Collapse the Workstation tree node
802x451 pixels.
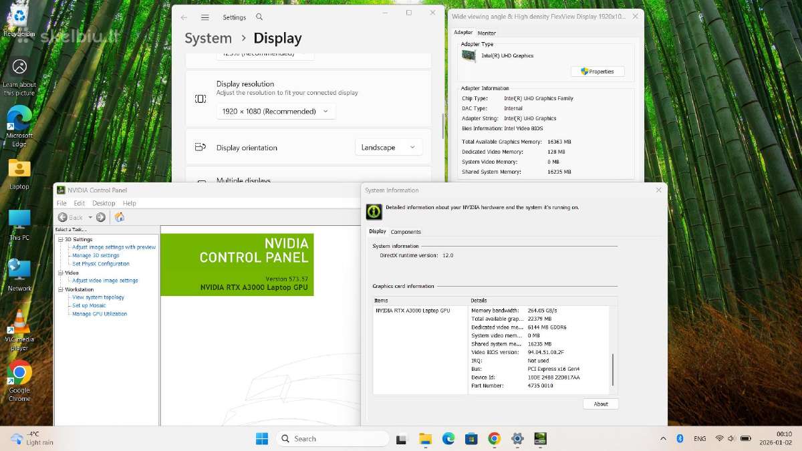60,289
